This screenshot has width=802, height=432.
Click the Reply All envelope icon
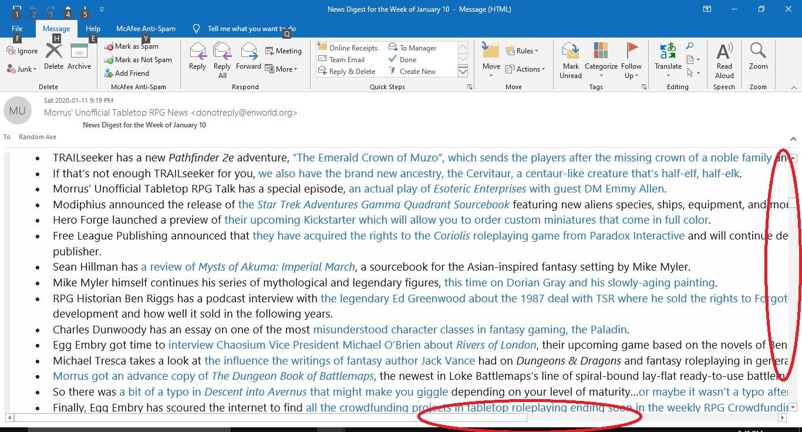(222, 50)
